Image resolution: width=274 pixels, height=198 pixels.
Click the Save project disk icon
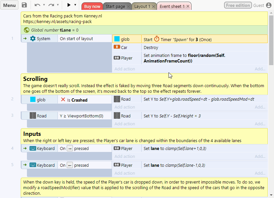click(x=24, y=5)
